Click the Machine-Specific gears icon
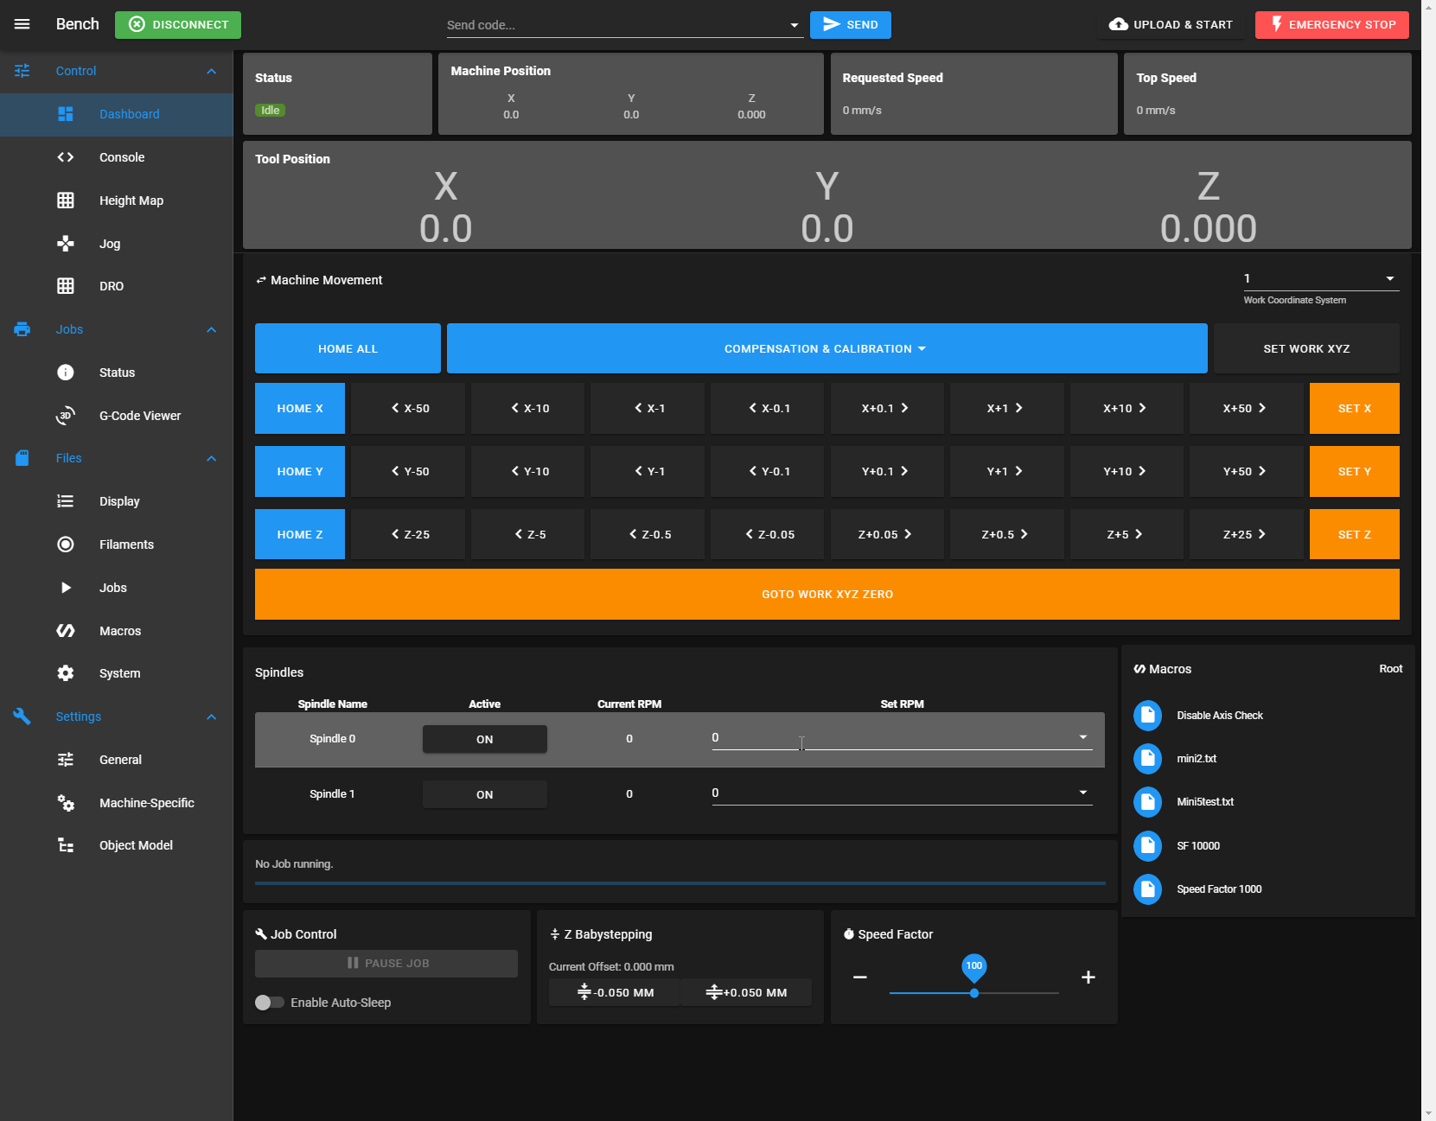The width and height of the screenshot is (1436, 1121). [66, 803]
